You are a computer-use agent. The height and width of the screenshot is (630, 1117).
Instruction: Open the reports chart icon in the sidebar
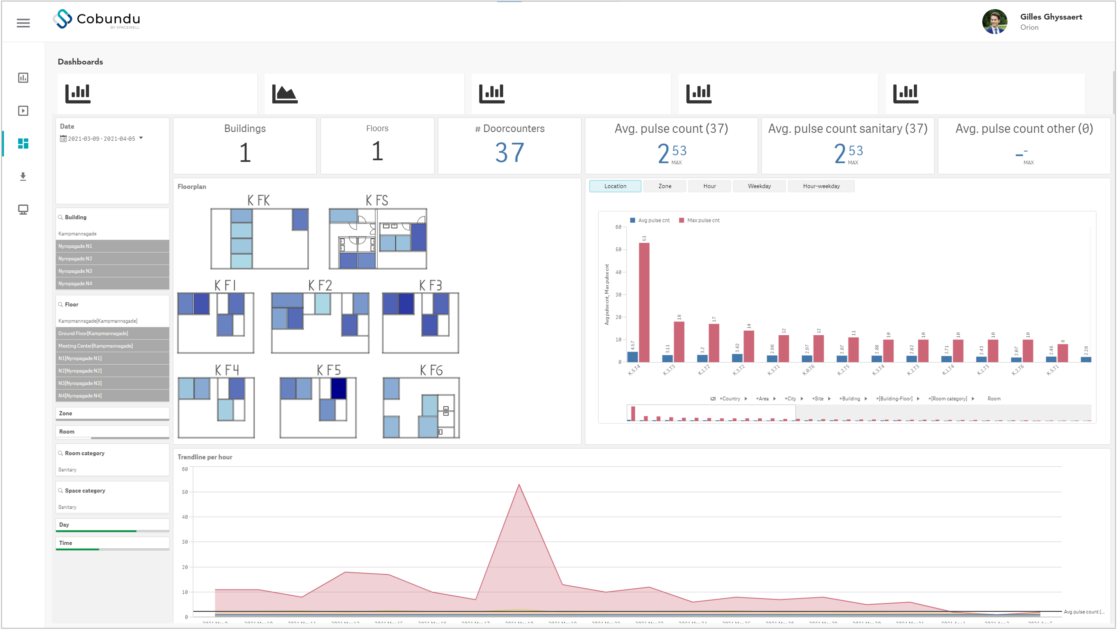(x=23, y=78)
